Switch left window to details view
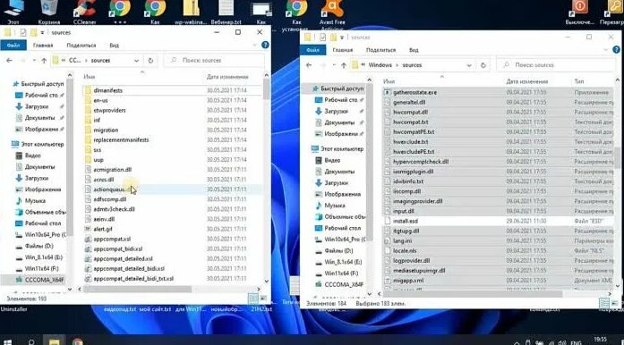Screen dimensions: 624x345 [x=253, y=298]
